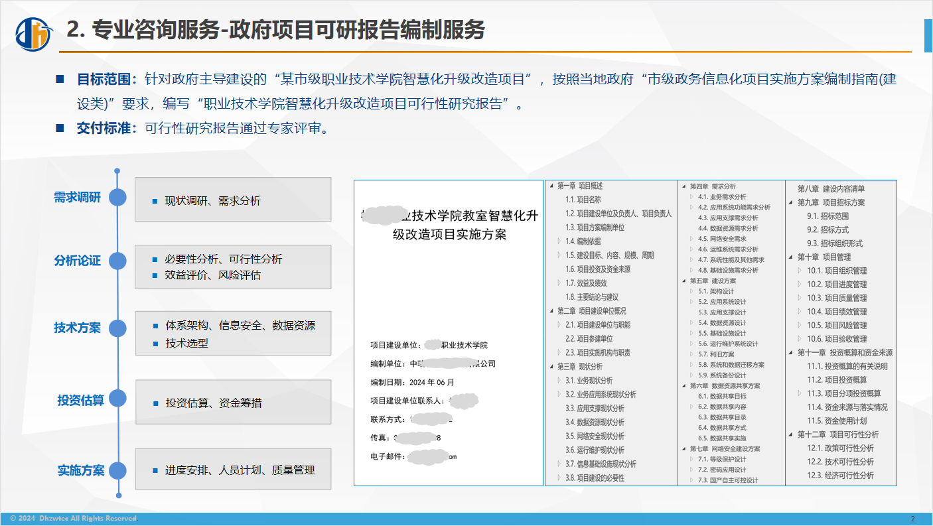Expand the 2.1. 项目建设单位与职能 triangle

559,325
